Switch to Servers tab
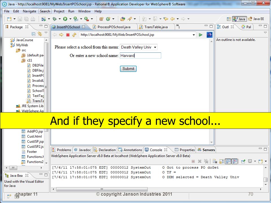This screenshot has height=203, width=271. [x=206, y=150]
